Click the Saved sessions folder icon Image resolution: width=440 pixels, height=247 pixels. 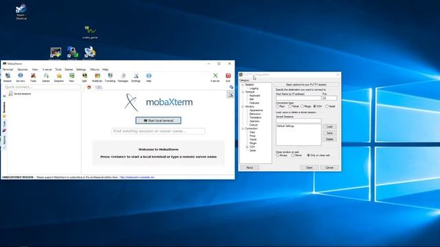pyautogui.click(x=11, y=94)
